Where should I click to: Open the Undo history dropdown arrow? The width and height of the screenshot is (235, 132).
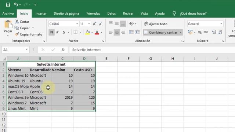tap(20, 5)
